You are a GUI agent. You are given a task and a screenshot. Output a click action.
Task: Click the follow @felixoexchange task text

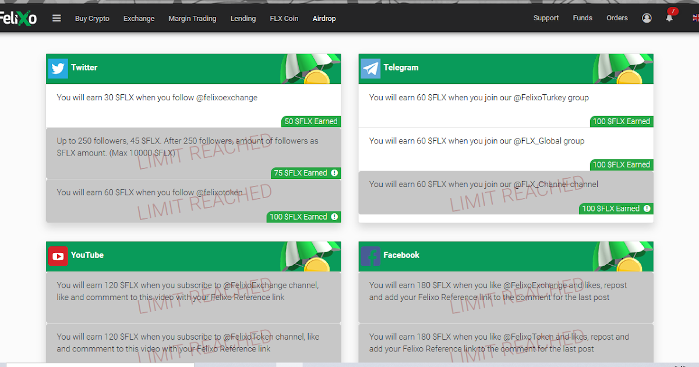tap(157, 98)
